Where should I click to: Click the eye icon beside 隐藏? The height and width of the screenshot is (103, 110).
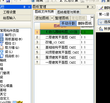[33, 1]
